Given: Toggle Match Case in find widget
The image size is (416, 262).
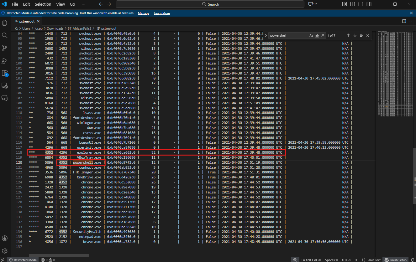Looking at the screenshot, I should pyautogui.click(x=311, y=36).
